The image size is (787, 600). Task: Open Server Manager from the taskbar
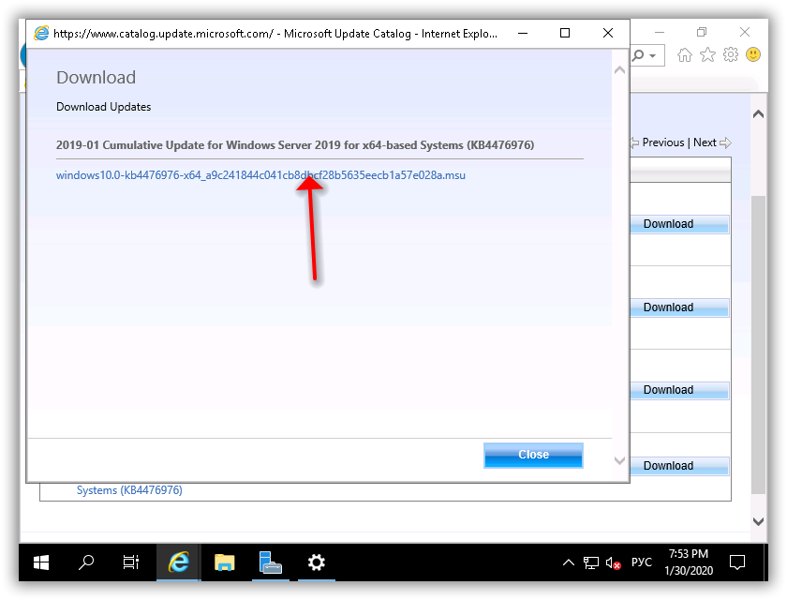pos(271,562)
